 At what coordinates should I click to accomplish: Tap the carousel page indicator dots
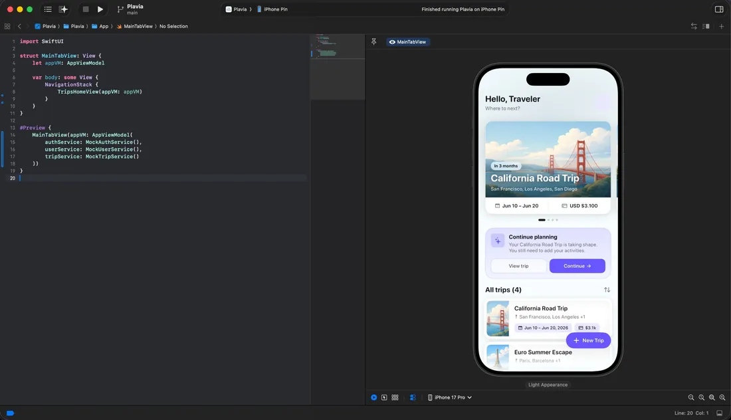[x=548, y=220]
